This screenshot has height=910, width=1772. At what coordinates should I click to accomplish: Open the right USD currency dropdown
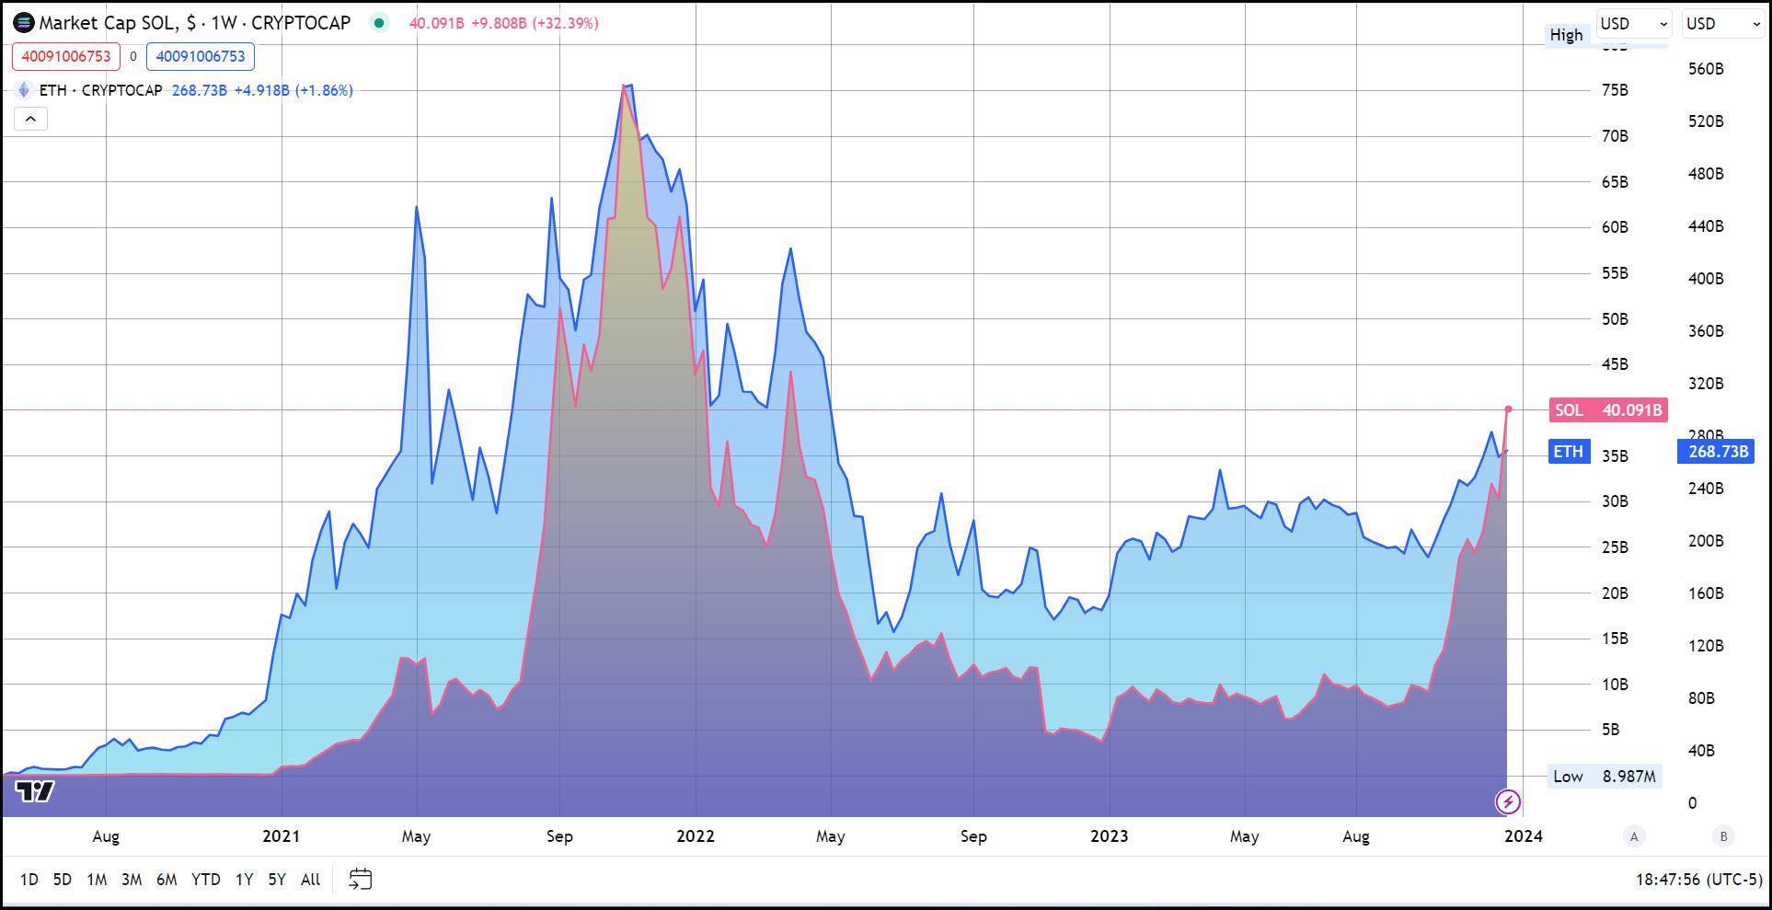pos(1722,24)
